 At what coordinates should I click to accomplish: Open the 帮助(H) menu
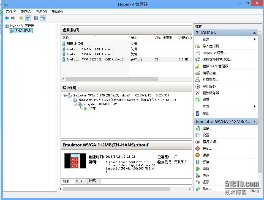click(57, 12)
